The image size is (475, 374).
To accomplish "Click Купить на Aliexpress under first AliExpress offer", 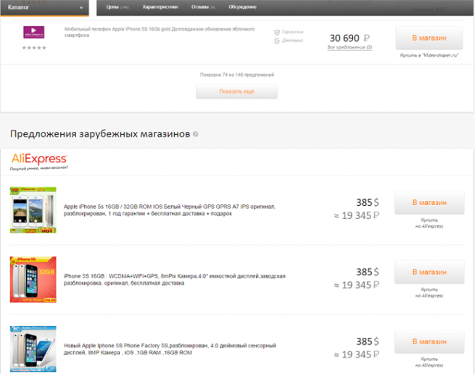I will point(429,223).
